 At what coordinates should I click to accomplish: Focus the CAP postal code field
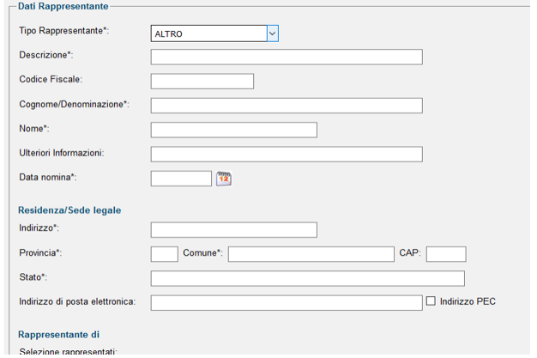[x=446, y=254]
